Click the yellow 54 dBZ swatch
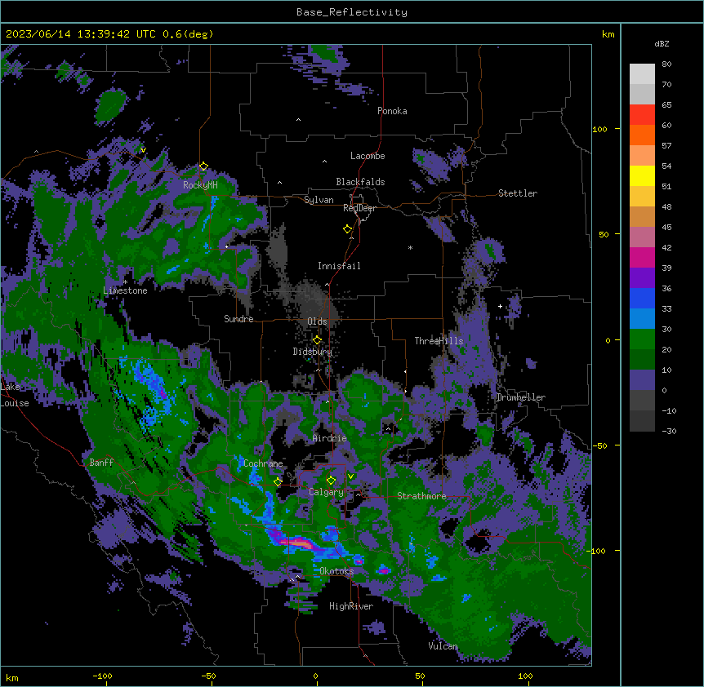The height and width of the screenshot is (687, 704). pos(642,175)
